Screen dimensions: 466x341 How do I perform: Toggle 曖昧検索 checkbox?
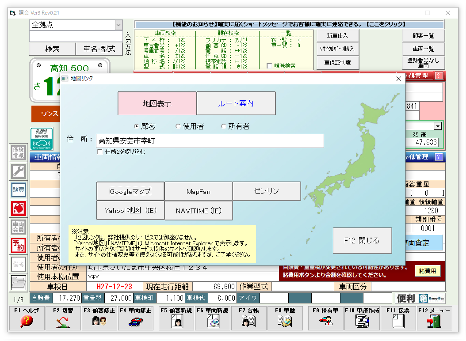coord(269,66)
